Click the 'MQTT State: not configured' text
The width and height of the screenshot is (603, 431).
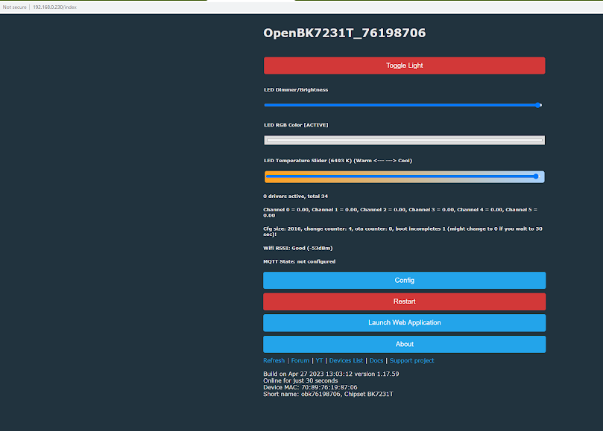(299, 261)
